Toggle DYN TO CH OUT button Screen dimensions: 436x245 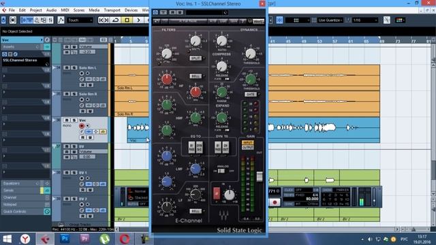225,147
